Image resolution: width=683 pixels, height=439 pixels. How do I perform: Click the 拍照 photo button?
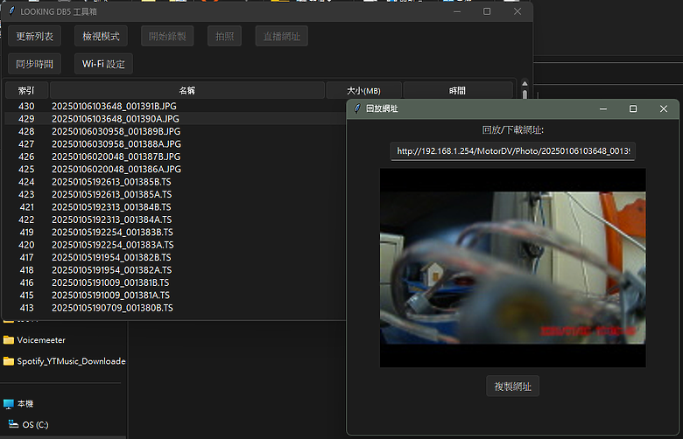[224, 36]
